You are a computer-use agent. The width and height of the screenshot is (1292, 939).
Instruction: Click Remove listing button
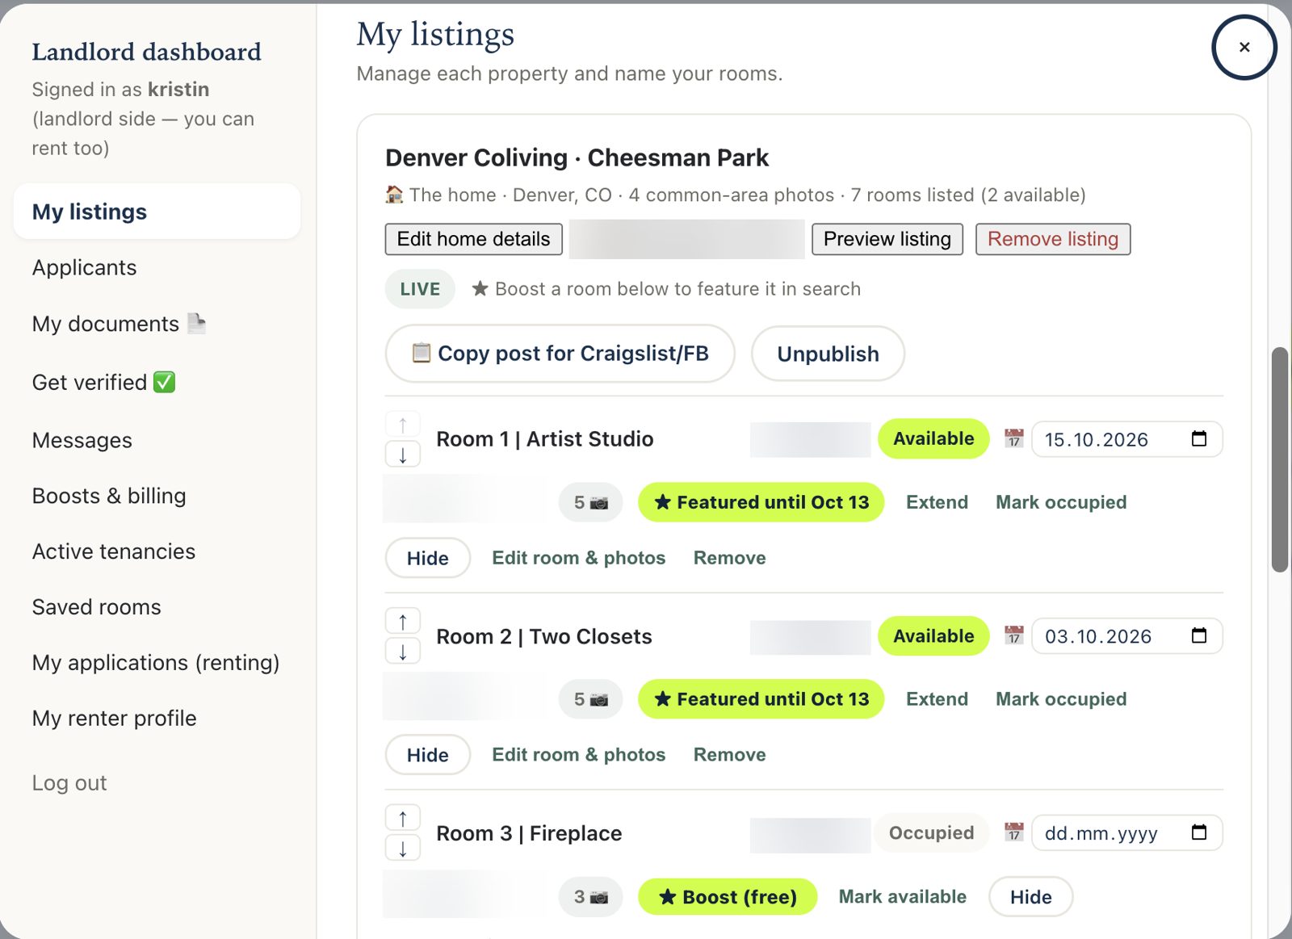1052,239
